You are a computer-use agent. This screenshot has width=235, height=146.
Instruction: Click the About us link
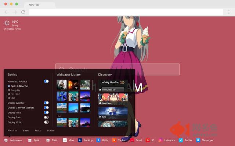tap(12, 130)
